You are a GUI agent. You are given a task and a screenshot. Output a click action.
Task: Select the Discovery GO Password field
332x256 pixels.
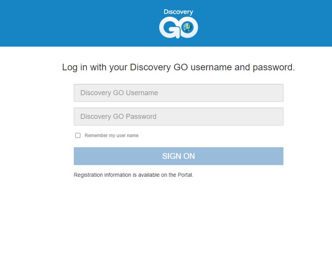tap(178, 117)
